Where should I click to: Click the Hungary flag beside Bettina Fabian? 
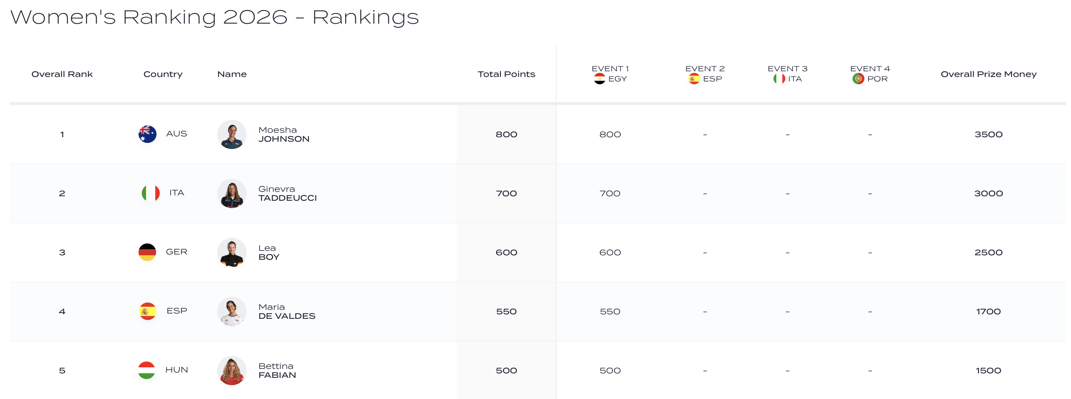point(146,370)
